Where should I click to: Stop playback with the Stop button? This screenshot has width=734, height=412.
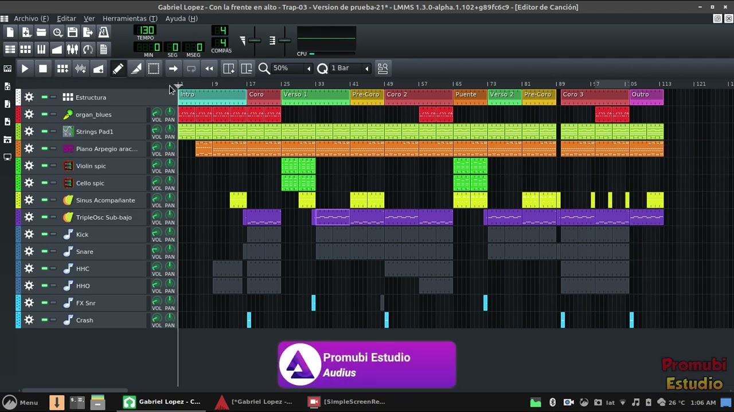tap(42, 69)
